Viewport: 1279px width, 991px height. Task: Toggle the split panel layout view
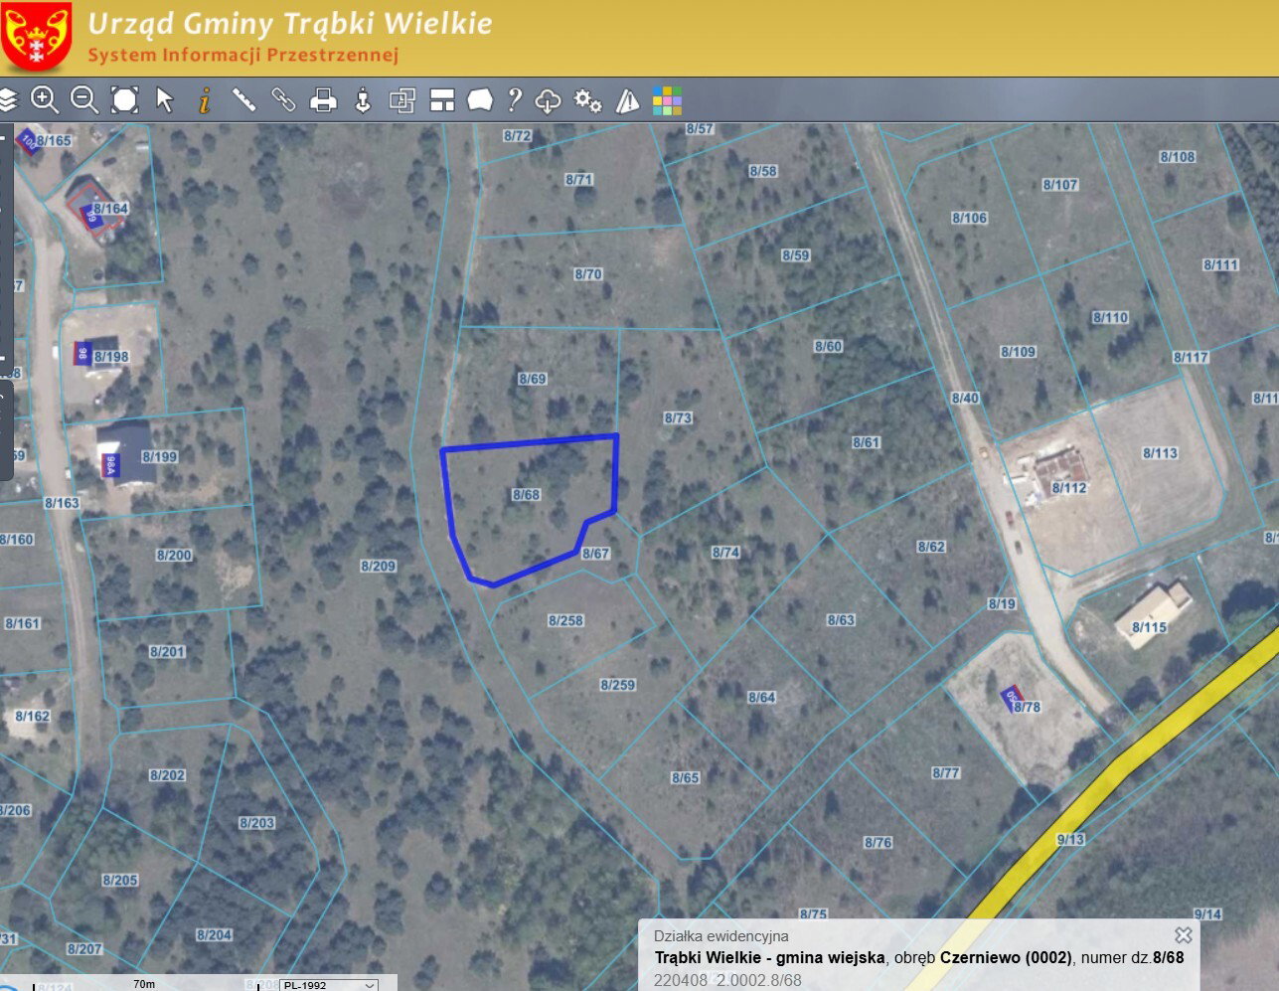click(x=442, y=100)
